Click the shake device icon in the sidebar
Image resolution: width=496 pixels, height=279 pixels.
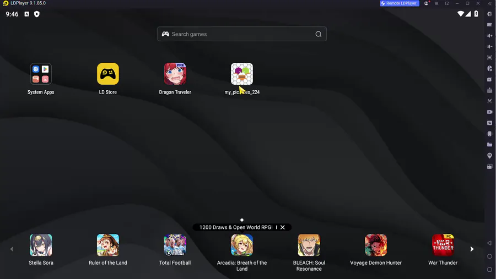coord(490,134)
